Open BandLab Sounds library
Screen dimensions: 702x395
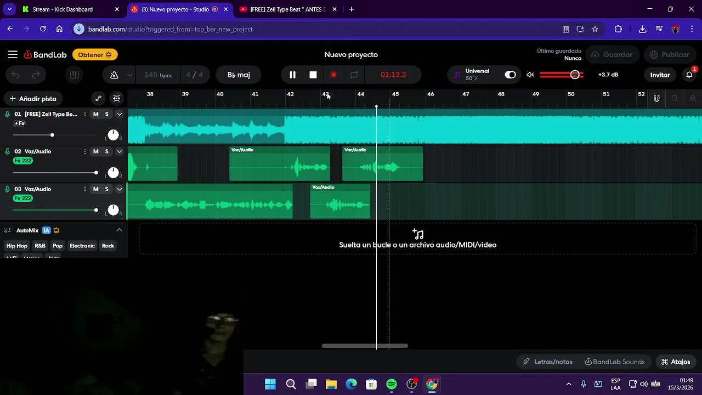tap(614, 362)
